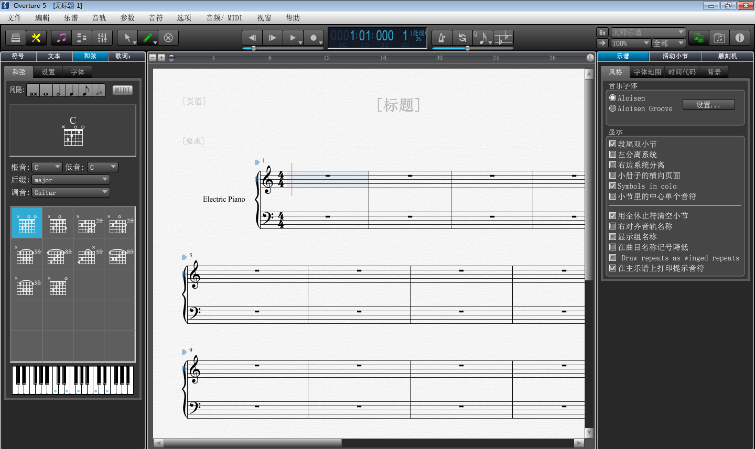Open the 音频/MIDI menu
Screen dimensions: 755x449
coord(224,17)
